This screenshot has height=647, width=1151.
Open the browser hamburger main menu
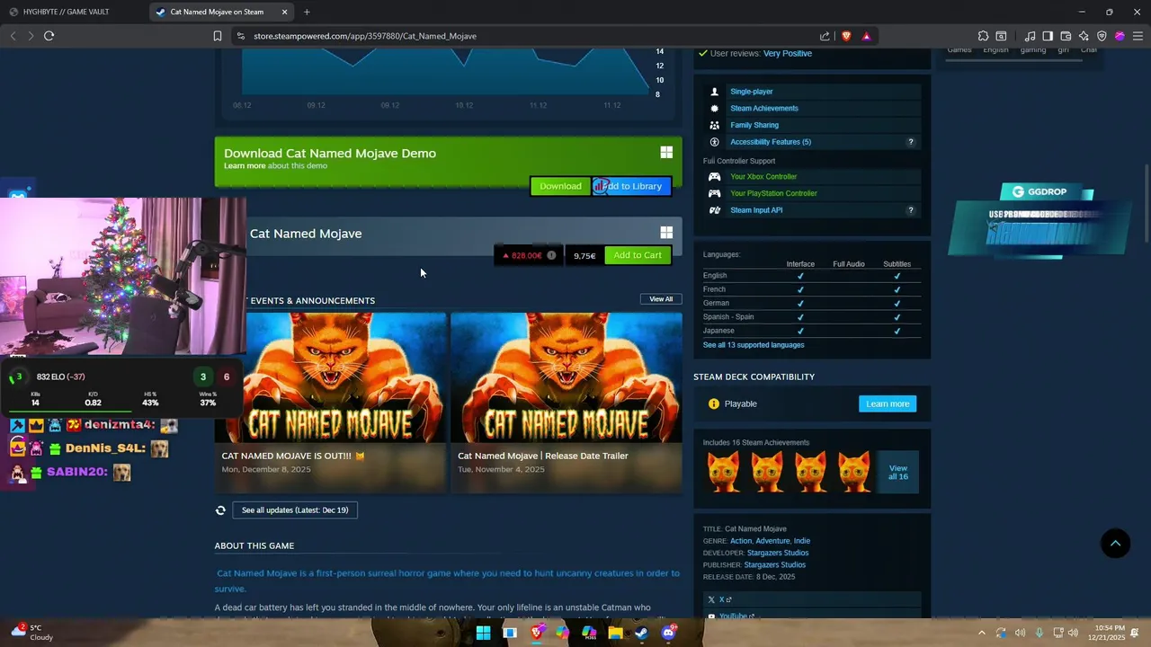click(x=1138, y=36)
